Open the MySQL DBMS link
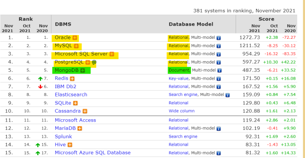 click(63, 46)
